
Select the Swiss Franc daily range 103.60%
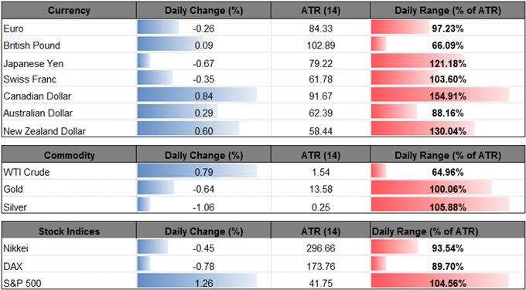[x=448, y=79]
